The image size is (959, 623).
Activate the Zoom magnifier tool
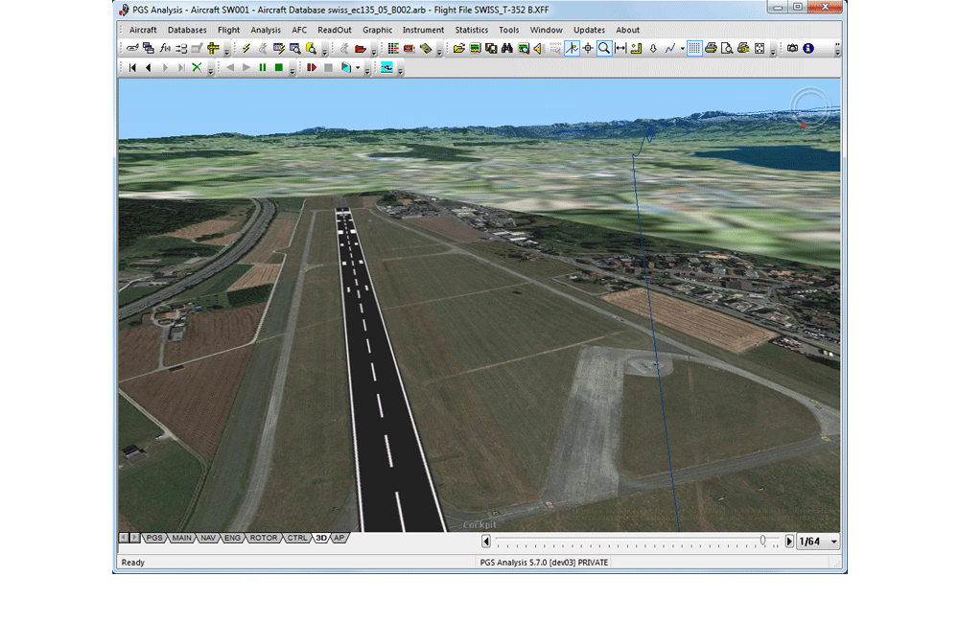click(x=602, y=48)
